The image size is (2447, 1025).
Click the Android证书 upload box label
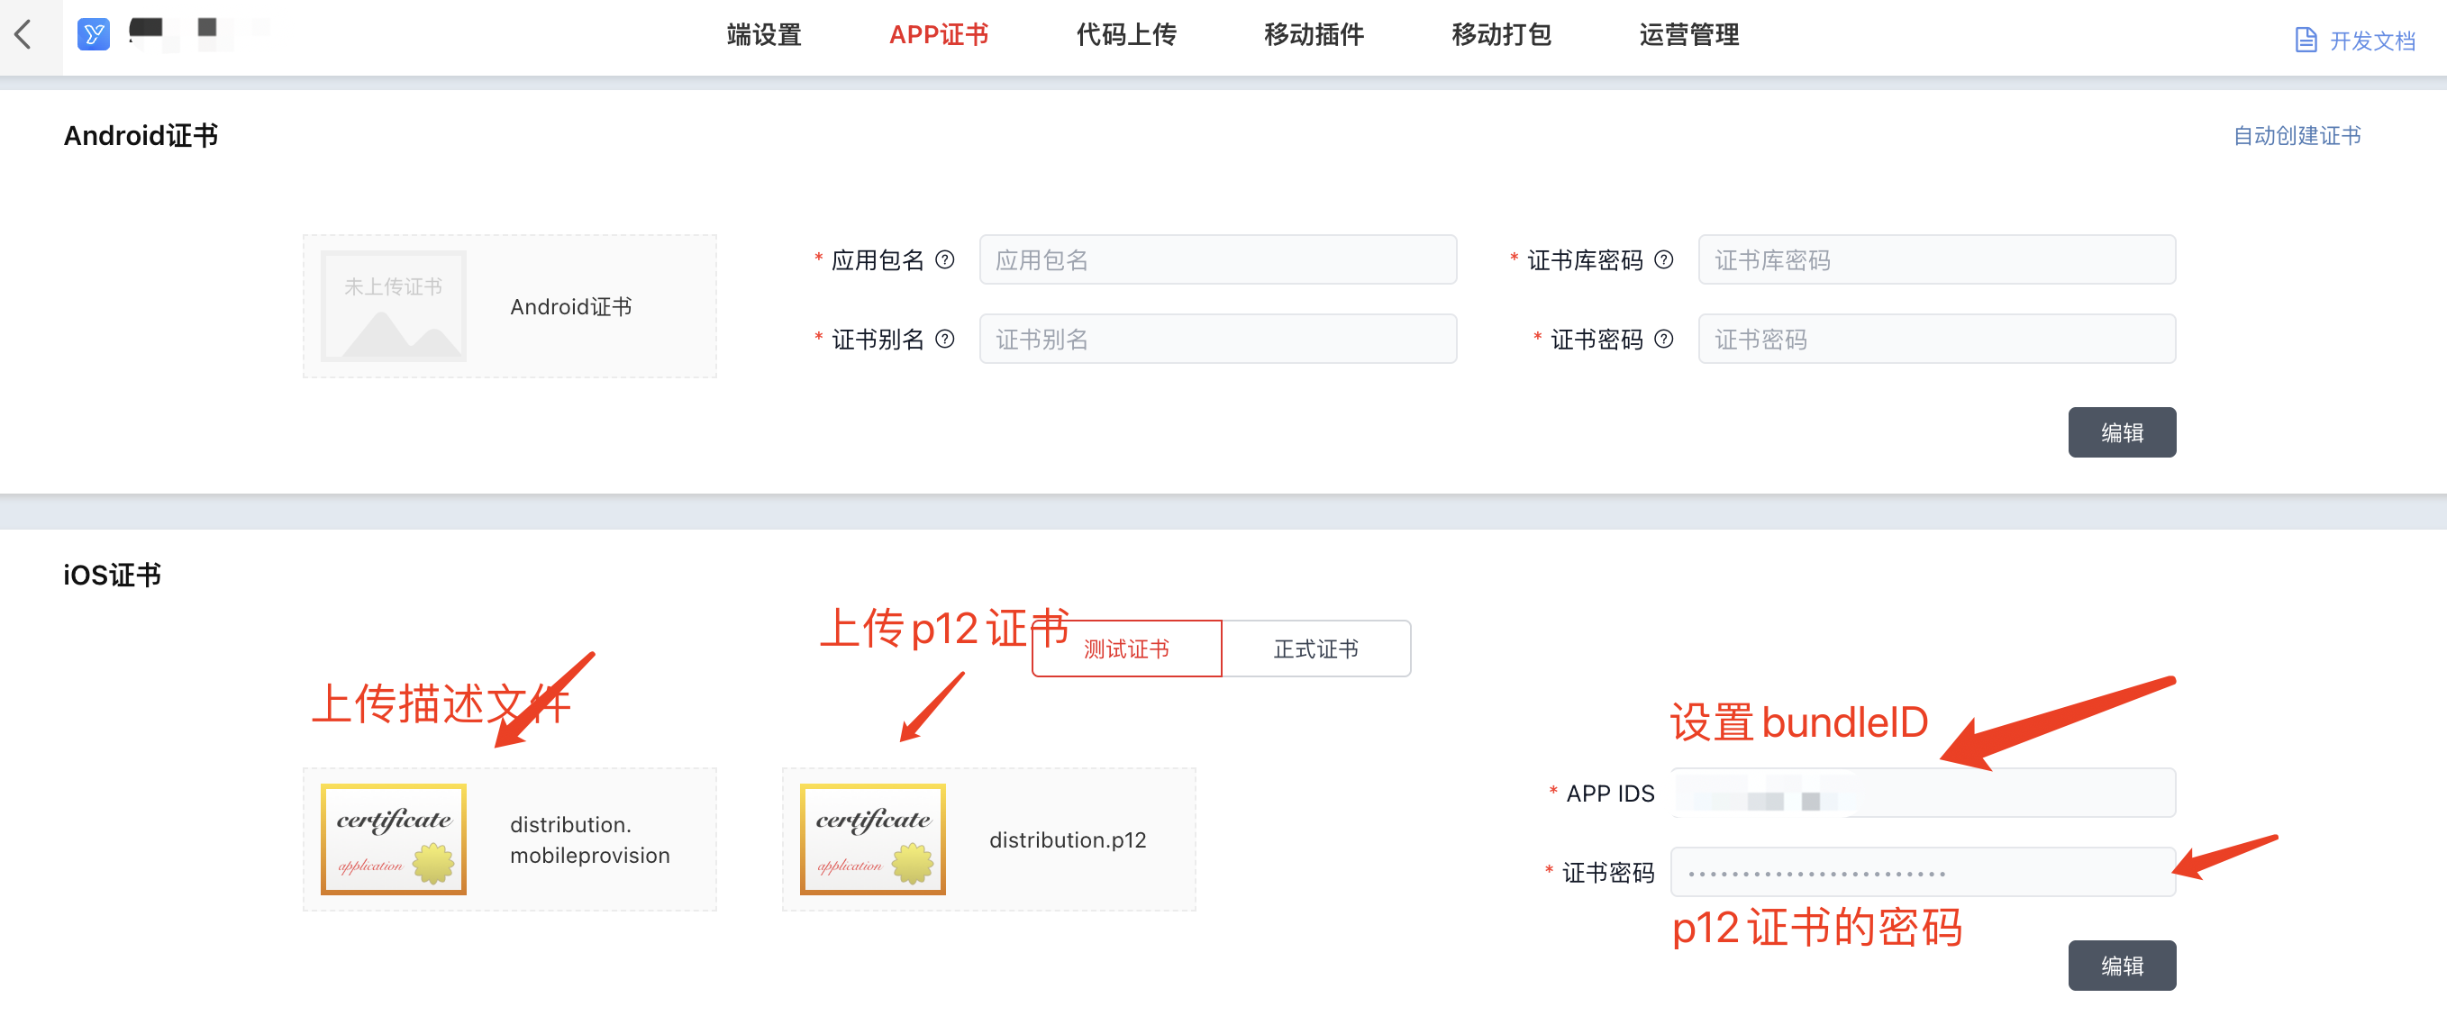[x=571, y=307]
